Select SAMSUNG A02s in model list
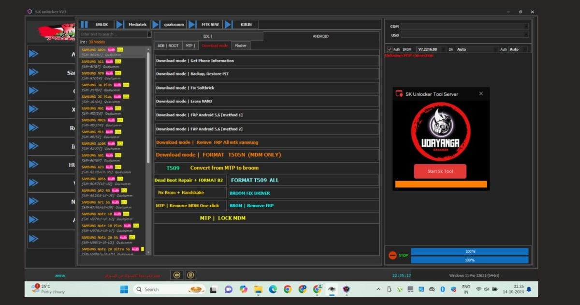 click(112, 52)
